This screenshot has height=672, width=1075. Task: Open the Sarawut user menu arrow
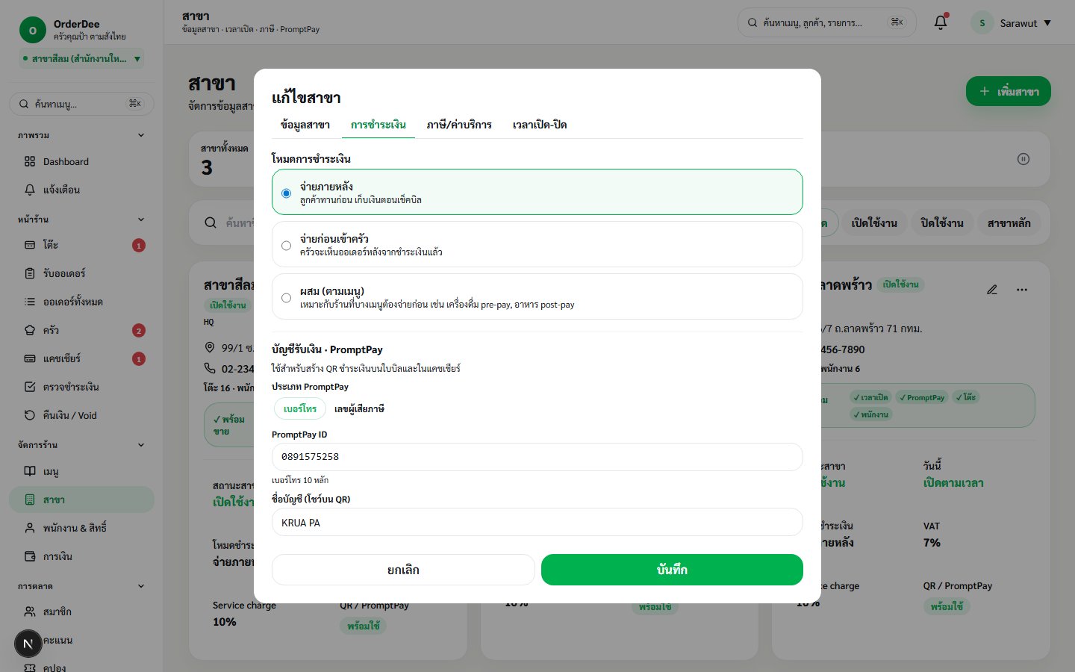pyautogui.click(x=1047, y=23)
